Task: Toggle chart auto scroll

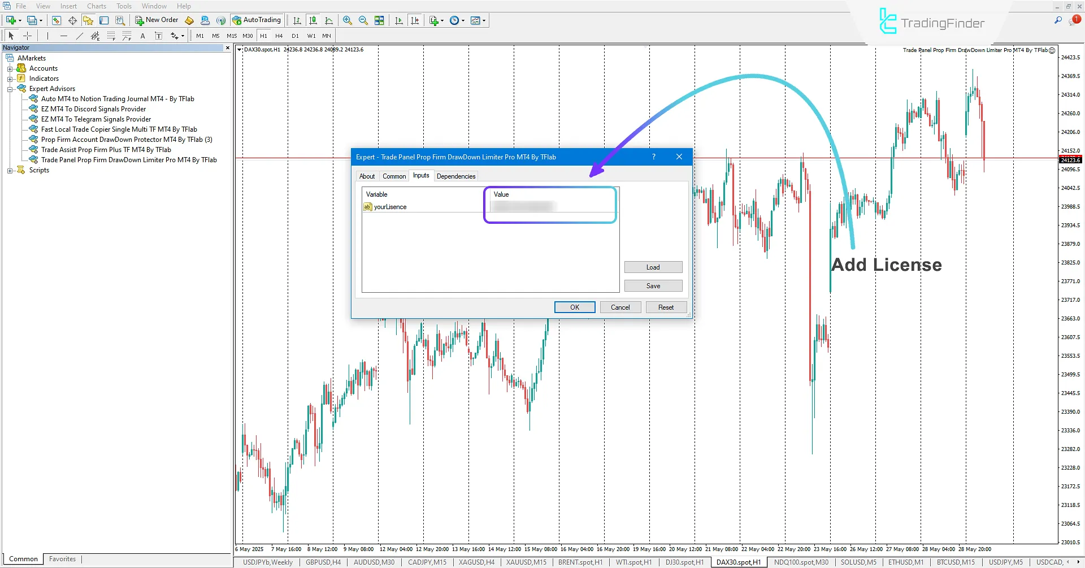Action: [x=398, y=20]
